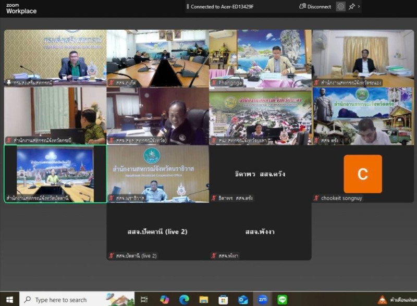Select the สสจ.พังงา participant tile
The image size is (417, 306).
(x=260, y=231)
